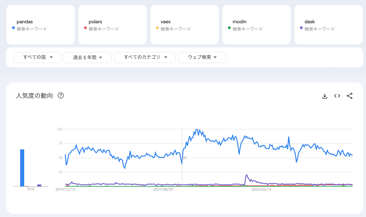Download the trends chart data
The image size is (366, 217).
click(x=324, y=96)
